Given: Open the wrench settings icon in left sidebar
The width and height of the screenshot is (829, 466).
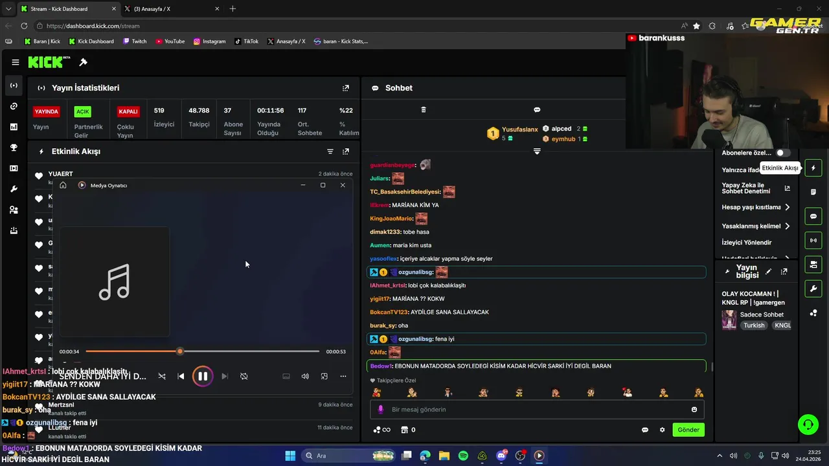Looking at the screenshot, I should tap(14, 189).
